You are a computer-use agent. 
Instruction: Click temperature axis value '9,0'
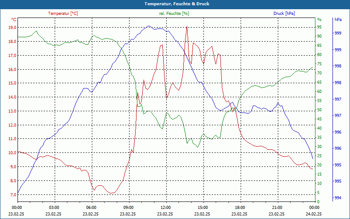[13, 167]
